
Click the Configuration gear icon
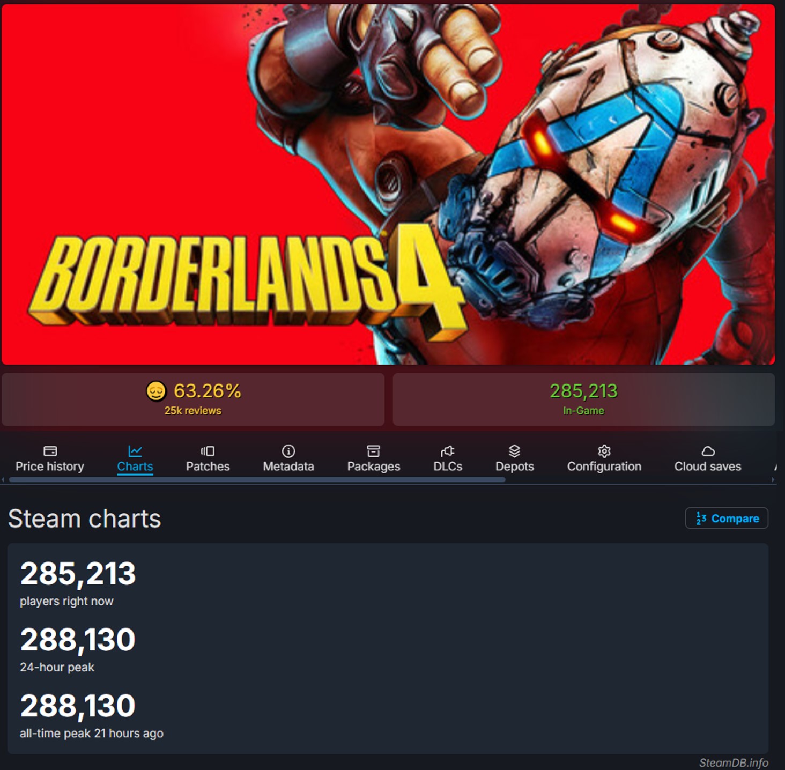pyautogui.click(x=604, y=451)
